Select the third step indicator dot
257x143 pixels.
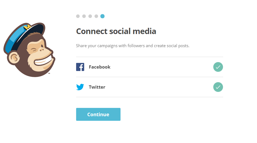click(90, 16)
